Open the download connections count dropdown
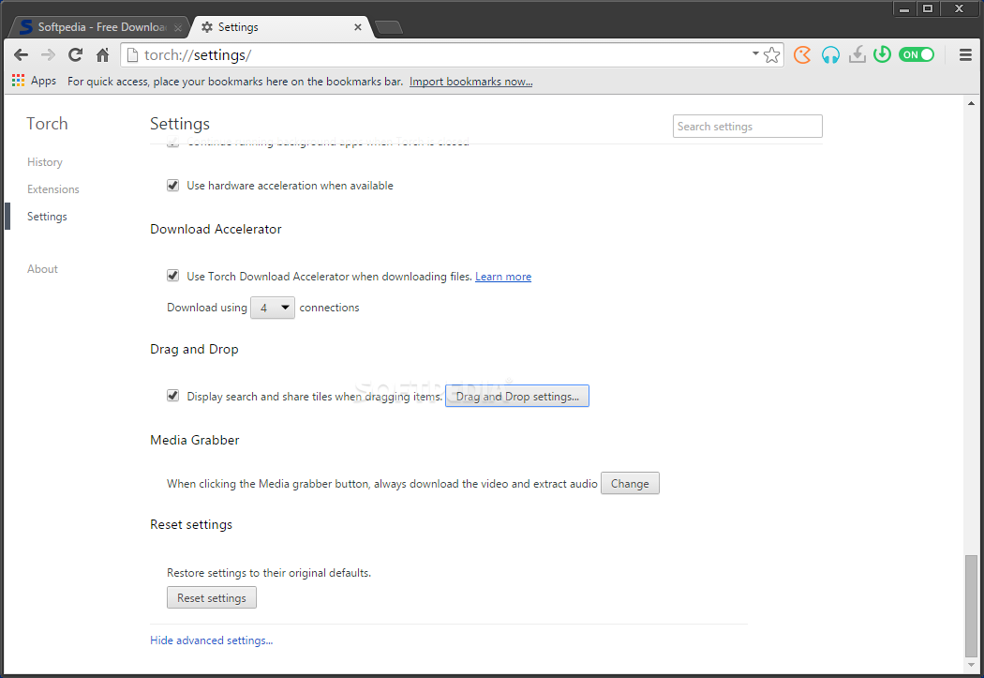Screen dimensions: 984x678 273,308
